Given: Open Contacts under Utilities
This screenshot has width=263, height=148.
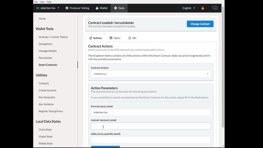Looking at the screenshot, I should pos(44,83).
